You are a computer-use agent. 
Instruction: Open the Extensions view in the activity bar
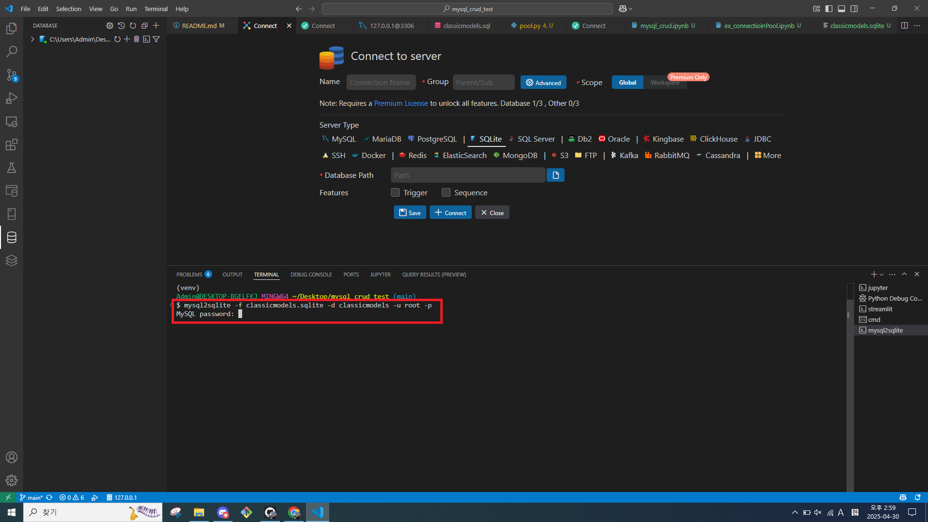click(12, 145)
